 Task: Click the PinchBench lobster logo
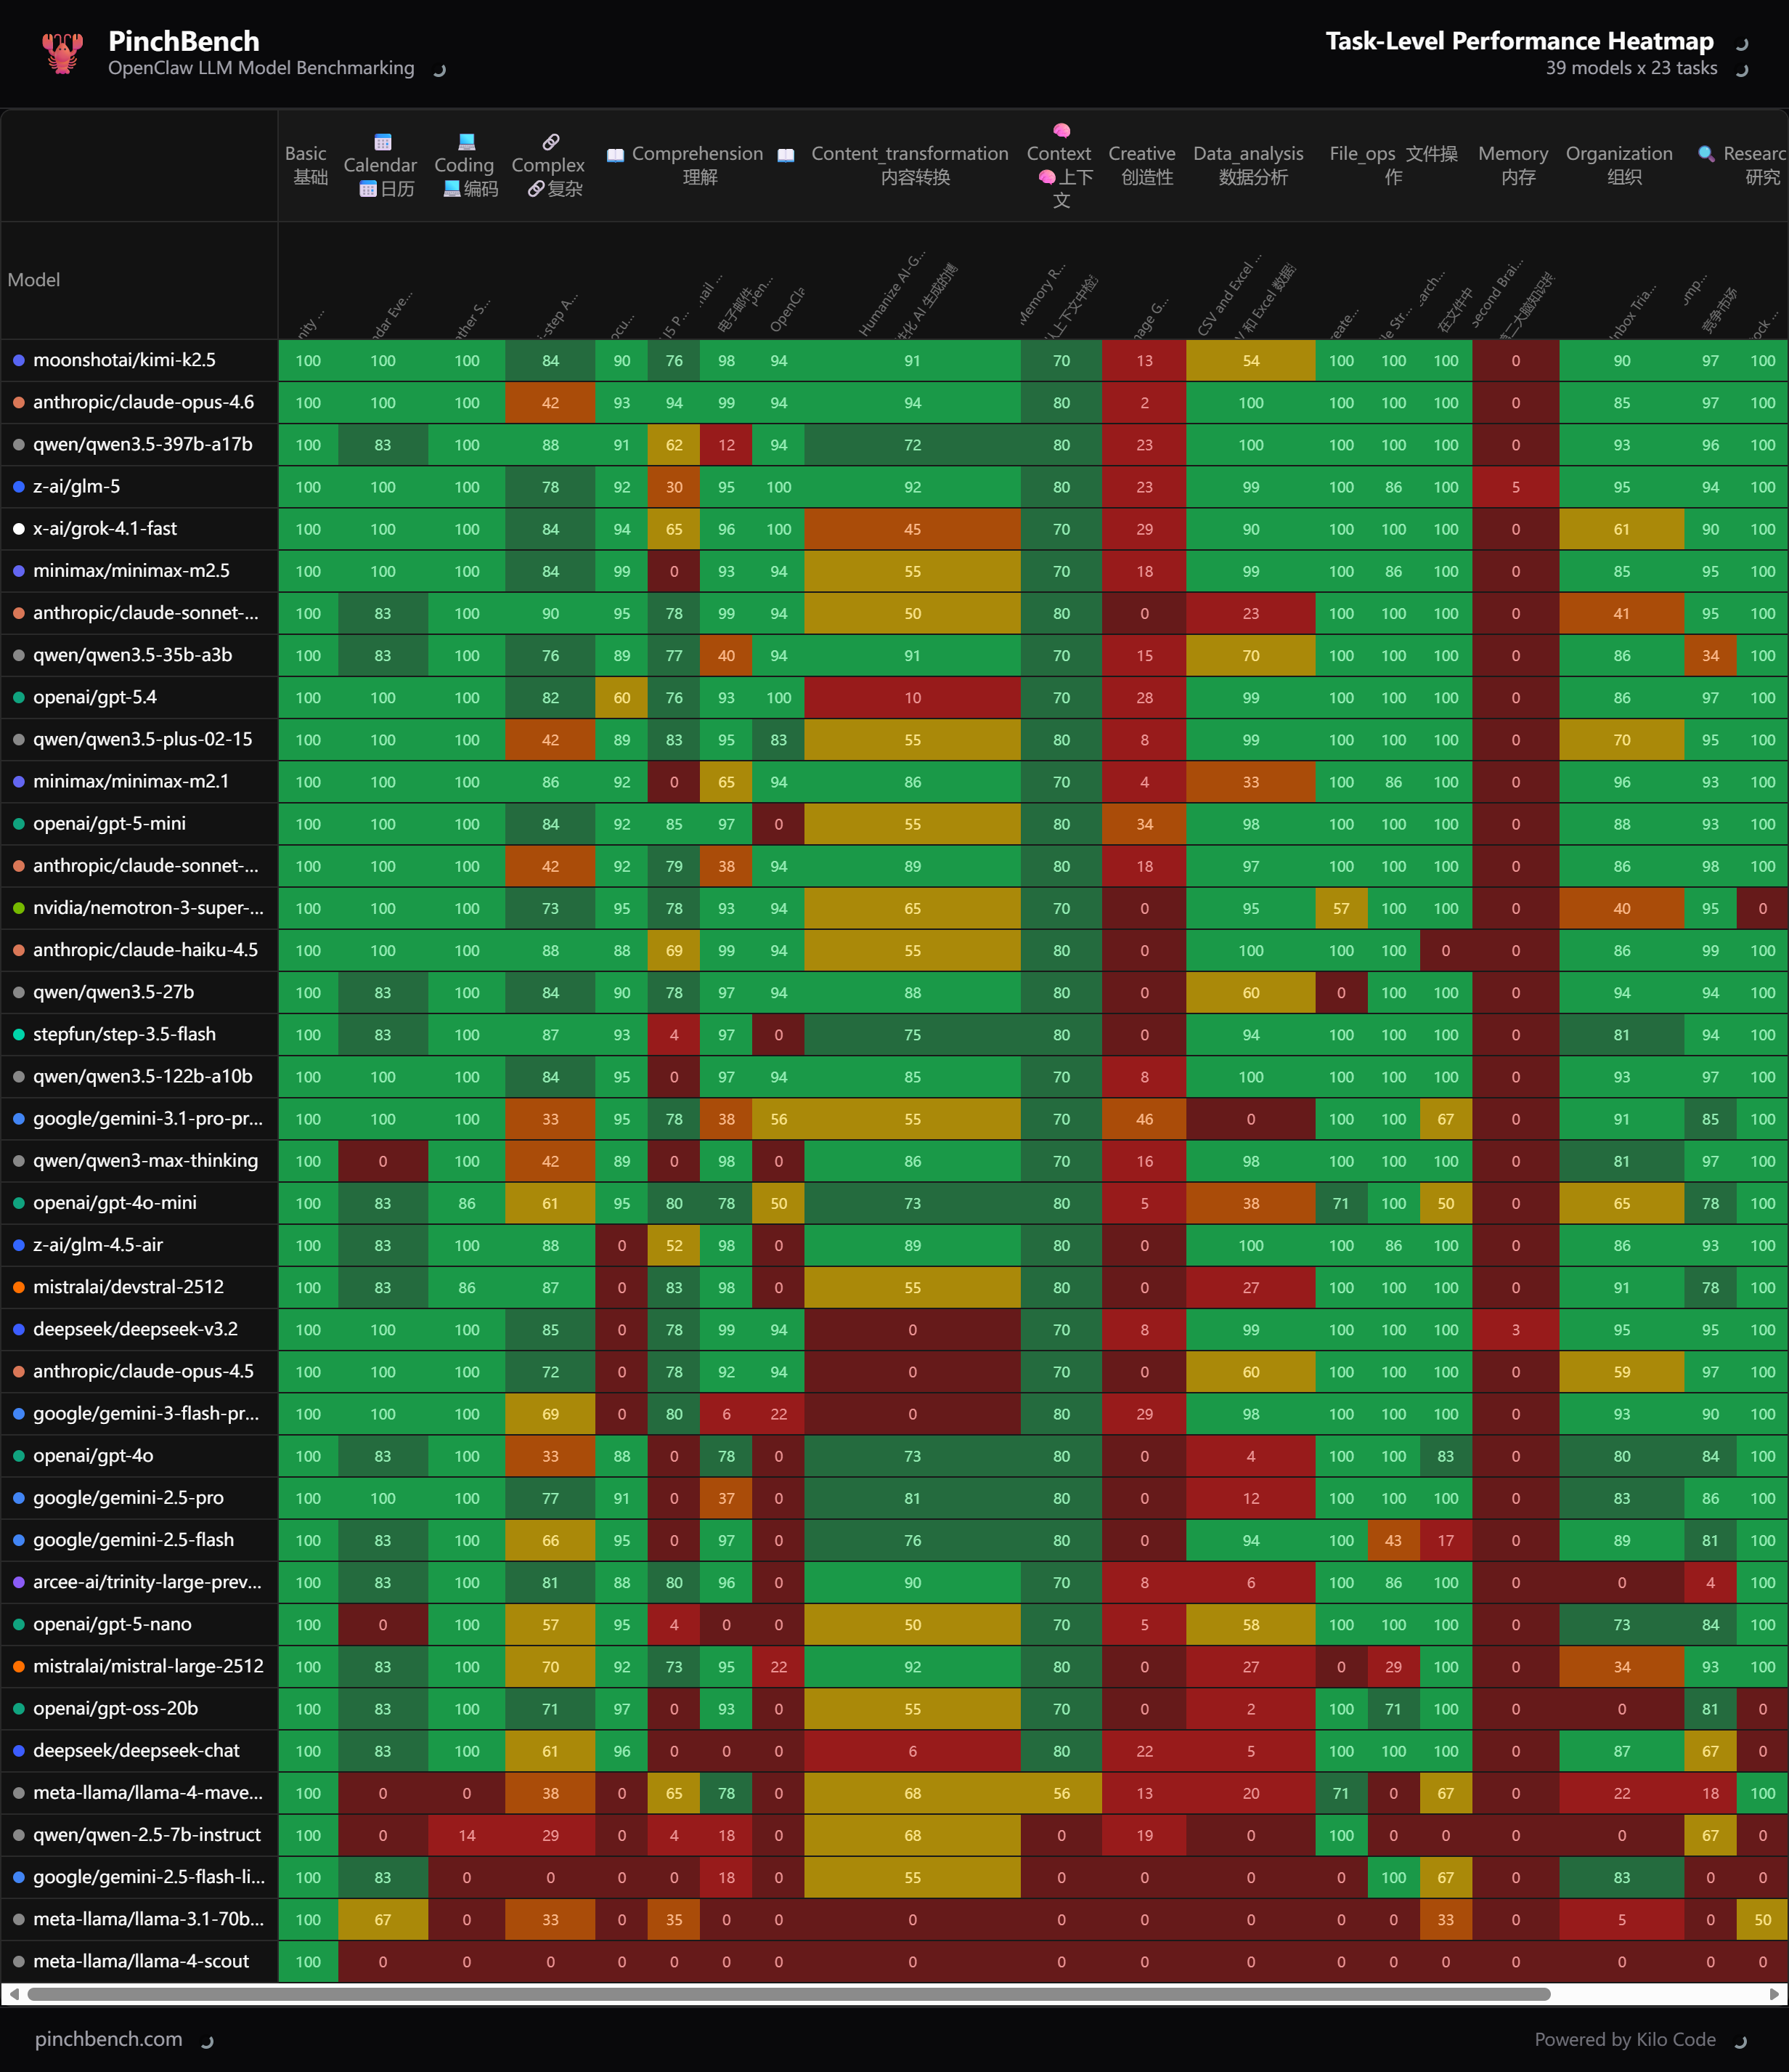click(x=62, y=53)
